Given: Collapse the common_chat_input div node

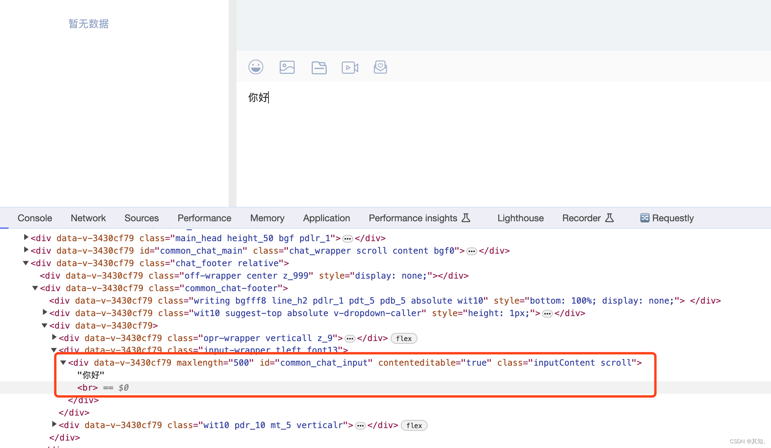Looking at the screenshot, I should pos(63,363).
